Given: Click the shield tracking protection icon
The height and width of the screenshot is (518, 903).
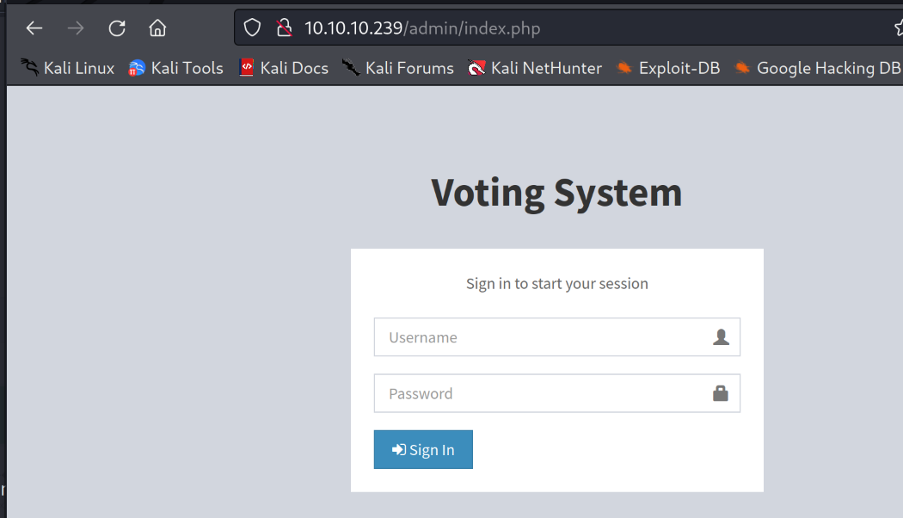Looking at the screenshot, I should (x=252, y=28).
